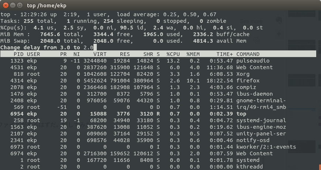Click the '7645.6 total' memory value
This screenshot has height=170, width=321.
[x=62, y=34]
